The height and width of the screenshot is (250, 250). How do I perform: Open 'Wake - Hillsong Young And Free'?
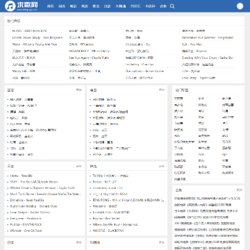35,44
